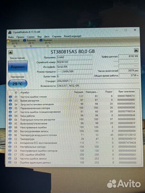Select disk D: with Тревога status
This screenshot has height=193, width=145.
[x=13, y=43]
